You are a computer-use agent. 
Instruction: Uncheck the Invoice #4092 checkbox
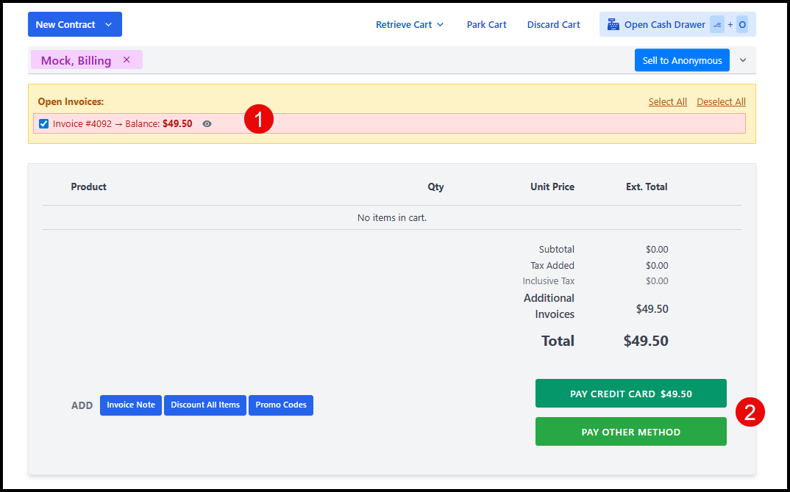(x=43, y=123)
